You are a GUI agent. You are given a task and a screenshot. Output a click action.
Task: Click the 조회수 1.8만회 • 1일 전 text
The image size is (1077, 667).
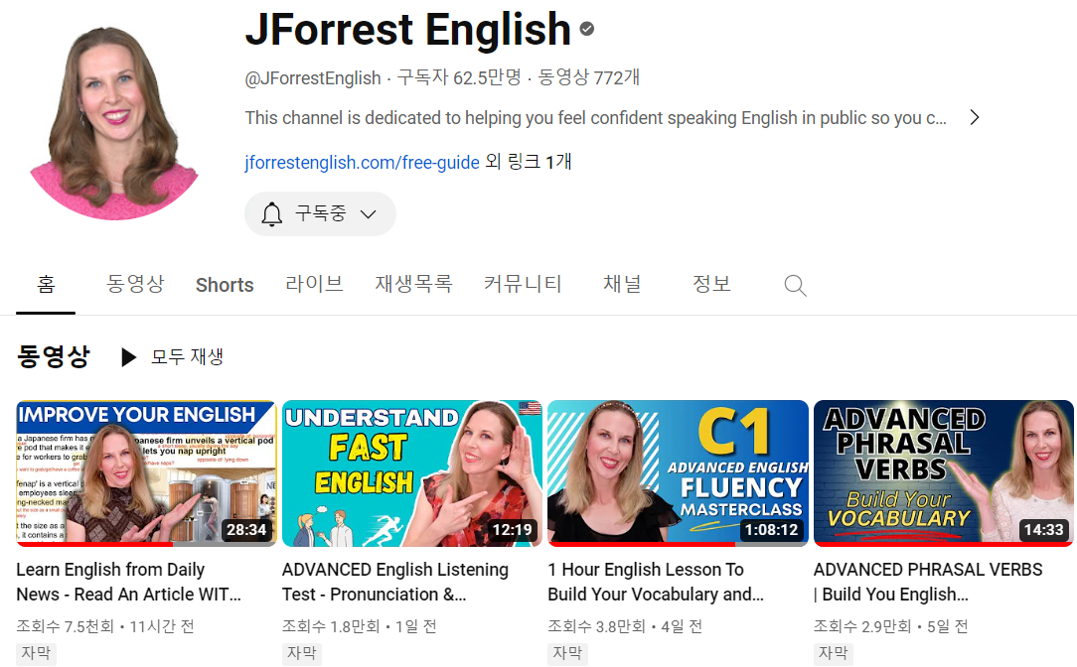pyautogui.click(x=360, y=626)
